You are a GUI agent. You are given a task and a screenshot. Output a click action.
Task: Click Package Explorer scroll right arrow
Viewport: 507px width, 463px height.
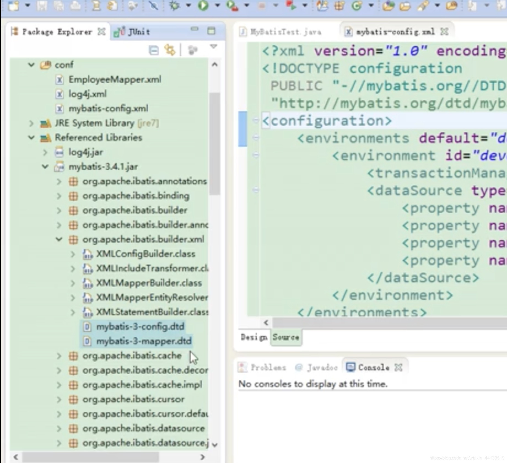pyautogui.click(x=203, y=457)
